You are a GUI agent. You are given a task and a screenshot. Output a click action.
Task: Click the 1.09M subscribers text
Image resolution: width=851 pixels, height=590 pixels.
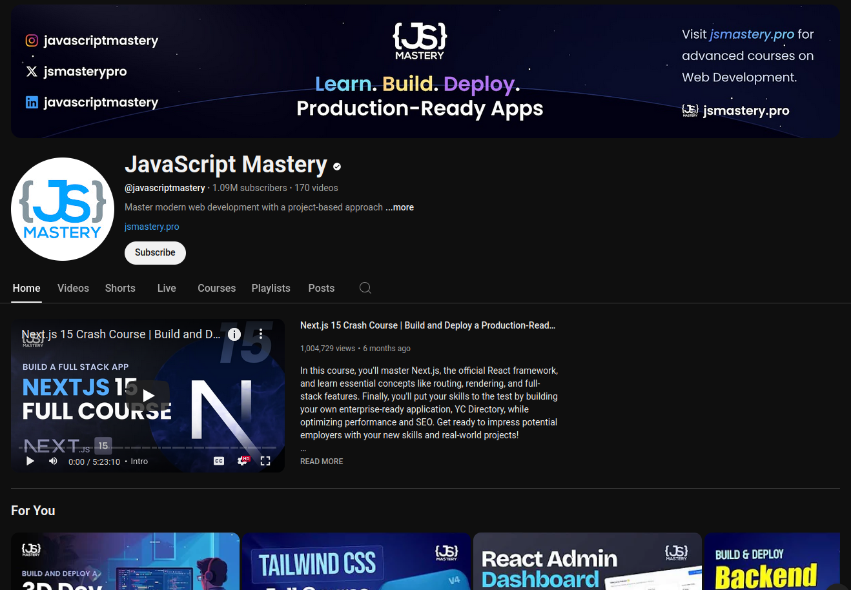tap(250, 188)
